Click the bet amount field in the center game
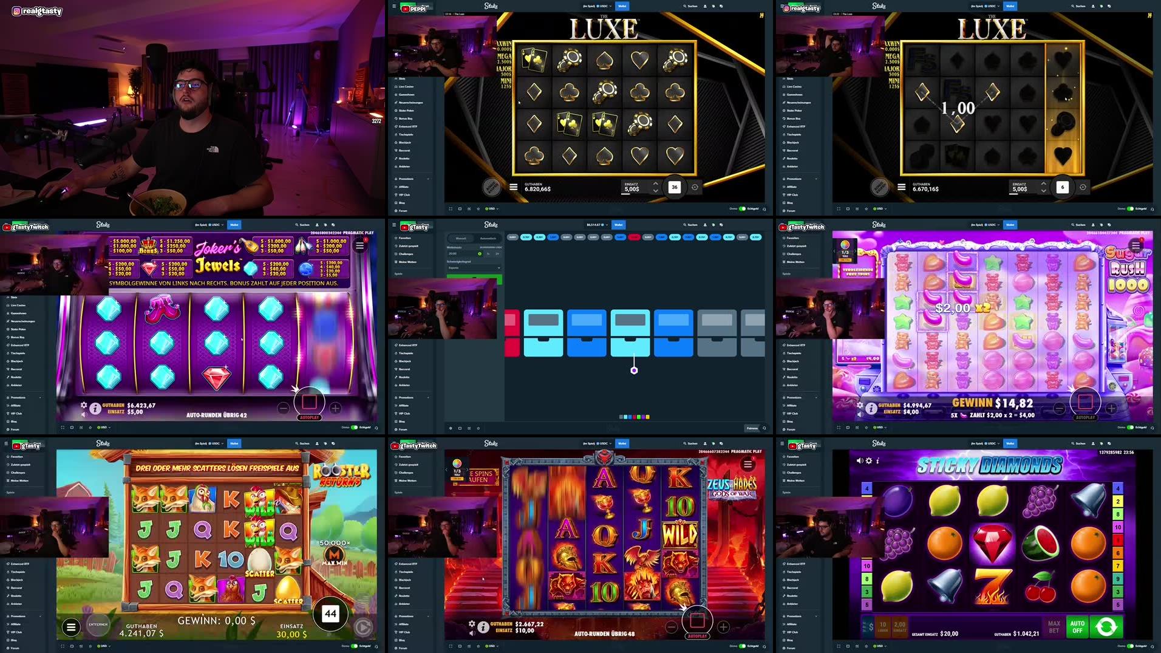This screenshot has width=1161, height=653. (x=465, y=253)
